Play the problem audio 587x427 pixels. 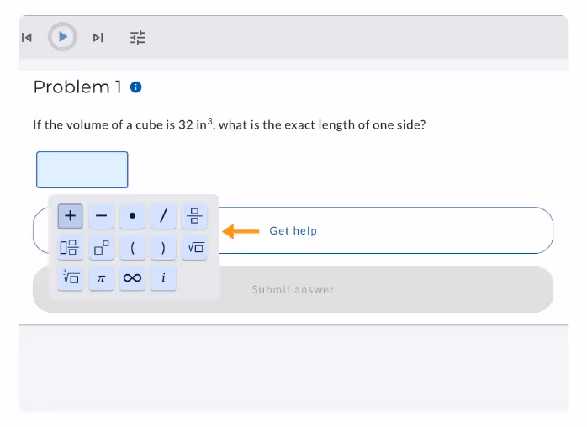tap(62, 37)
